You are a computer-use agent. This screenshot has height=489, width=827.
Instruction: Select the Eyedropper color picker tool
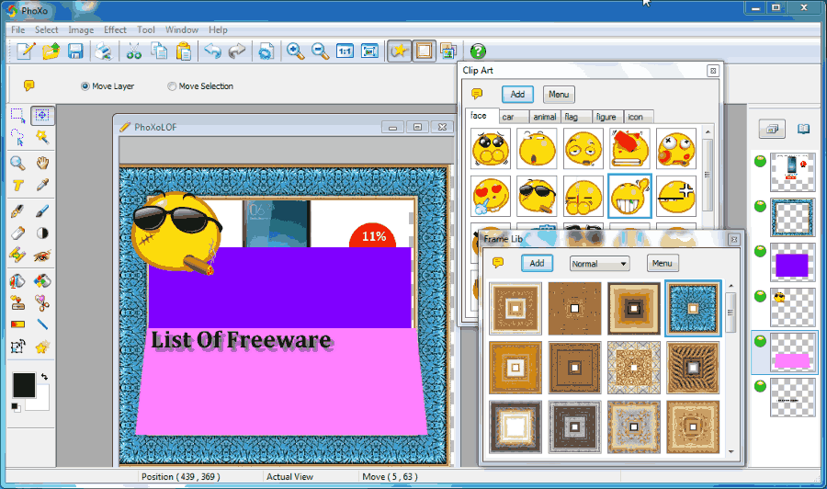(42, 185)
